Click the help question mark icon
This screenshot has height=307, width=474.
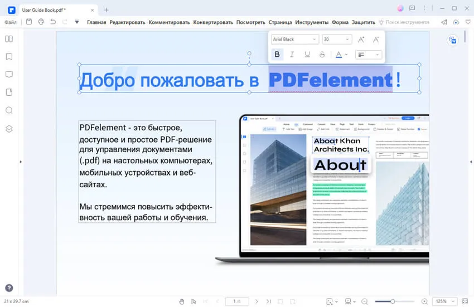(9, 288)
